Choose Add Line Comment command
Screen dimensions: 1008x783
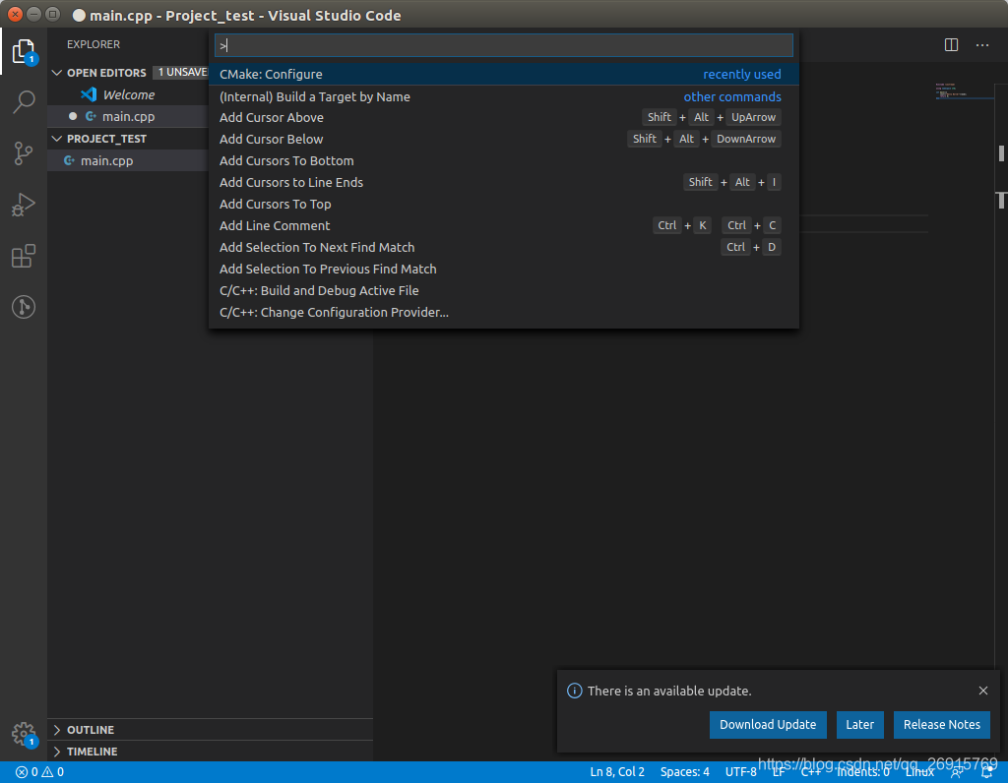click(504, 225)
